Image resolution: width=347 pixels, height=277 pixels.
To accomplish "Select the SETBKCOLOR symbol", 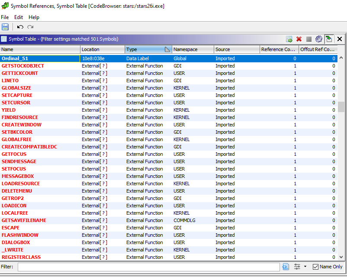I will 17,132.
